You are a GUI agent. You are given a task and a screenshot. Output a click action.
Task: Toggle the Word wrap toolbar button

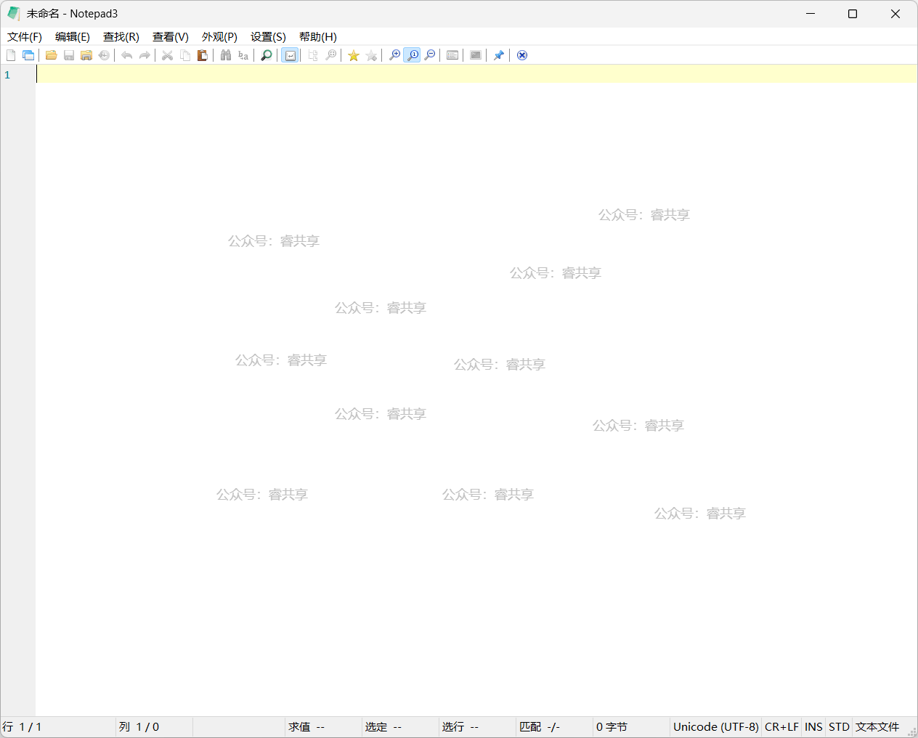pos(290,55)
